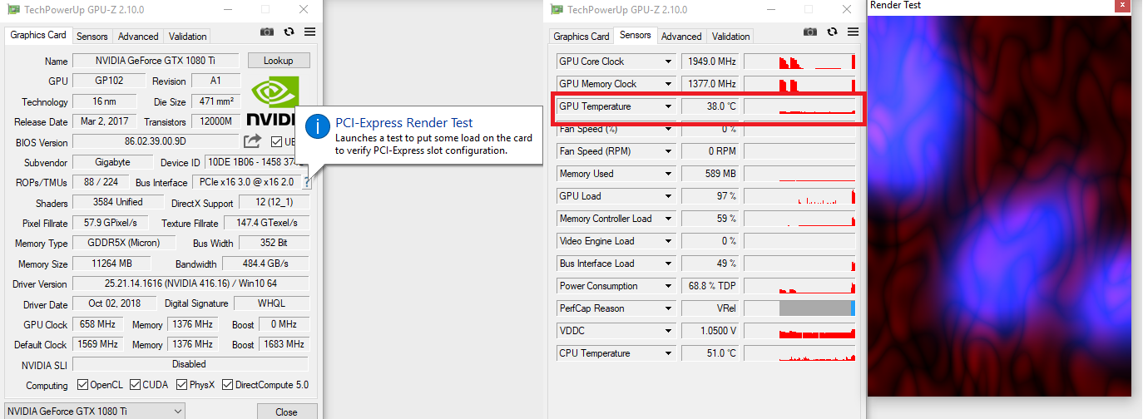Screen dimensions: 1143x419
Task: Open GPU Core Clock sensor dropdown
Action: (x=668, y=62)
